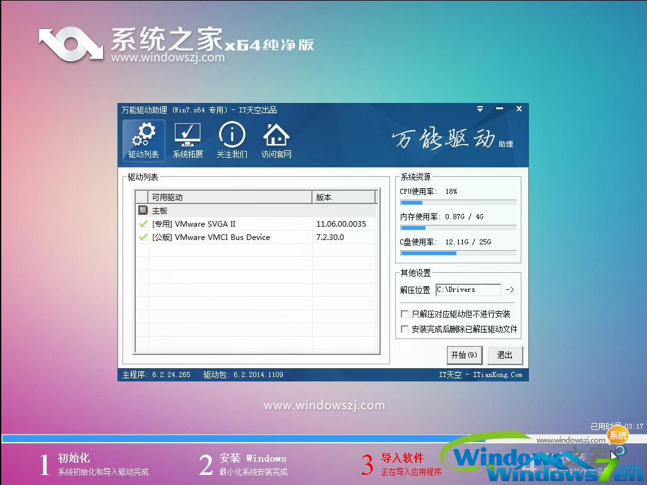The width and height of the screenshot is (647, 485).
Task: Click the CPU使用率 progress bar
Action: tap(458, 203)
